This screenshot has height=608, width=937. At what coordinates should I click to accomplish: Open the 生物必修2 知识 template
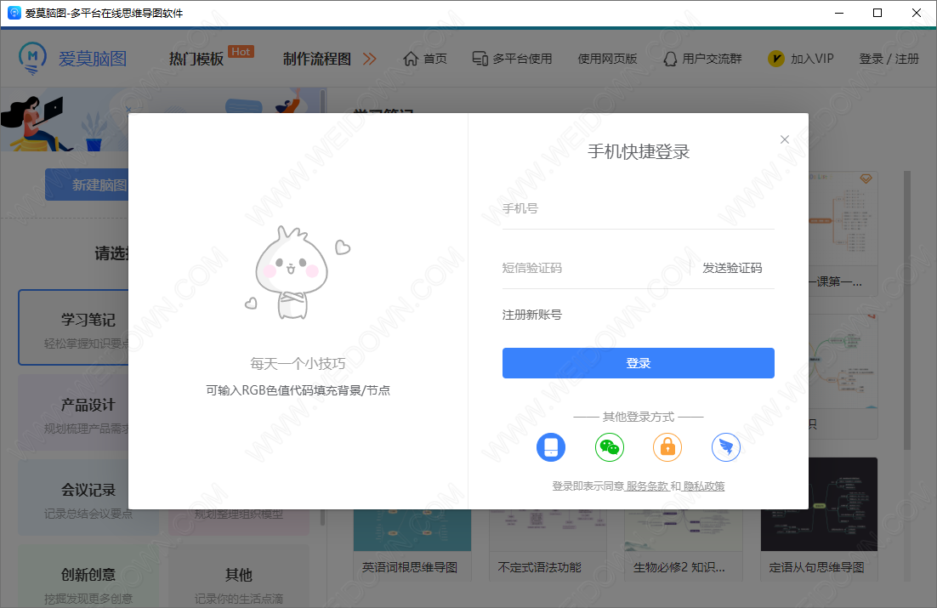coord(683,544)
